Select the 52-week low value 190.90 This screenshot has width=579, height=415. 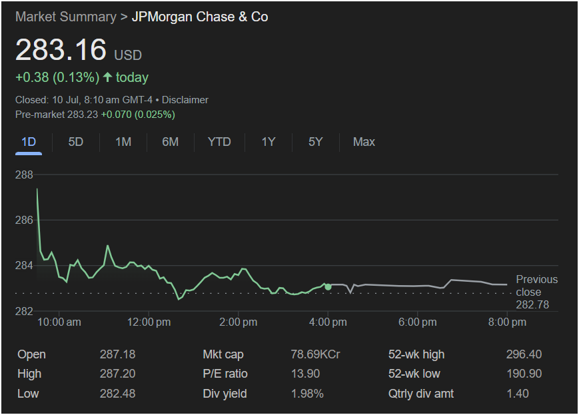(x=524, y=374)
